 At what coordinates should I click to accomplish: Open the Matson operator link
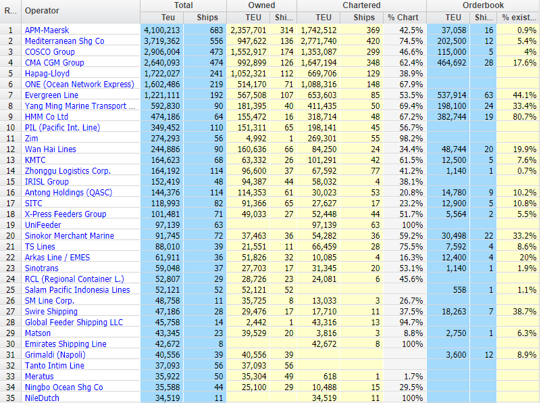(x=38, y=333)
